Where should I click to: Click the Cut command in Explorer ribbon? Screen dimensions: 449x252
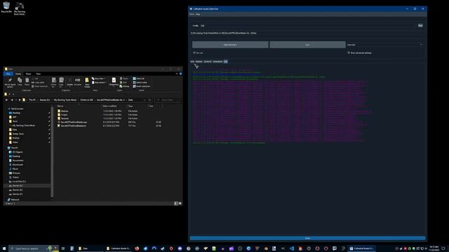(x=35, y=78)
